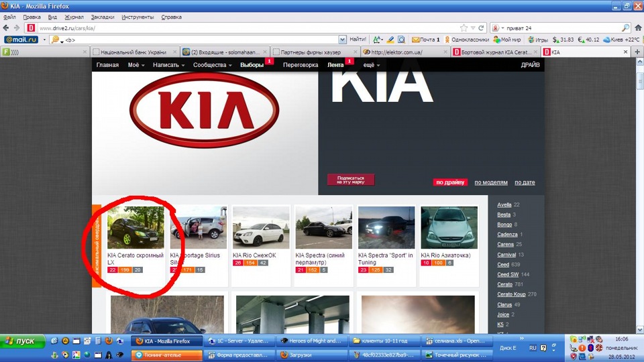Open the Одноклассники toolbar shortcut

point(467,40)
